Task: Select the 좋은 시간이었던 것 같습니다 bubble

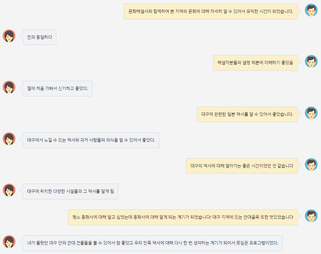Action: pos(242,166)
